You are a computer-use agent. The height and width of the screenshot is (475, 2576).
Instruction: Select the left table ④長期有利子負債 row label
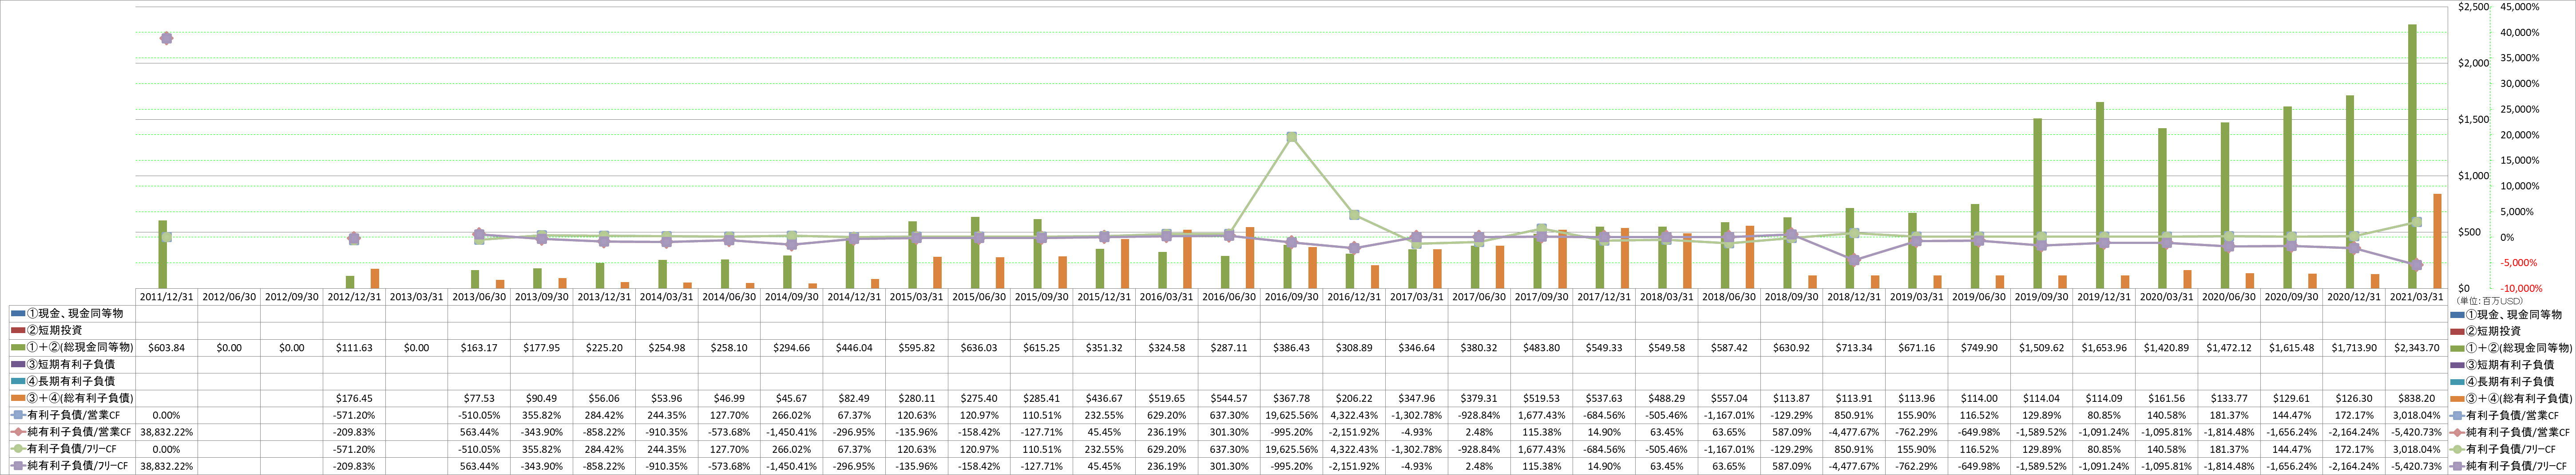pos(70,382)
